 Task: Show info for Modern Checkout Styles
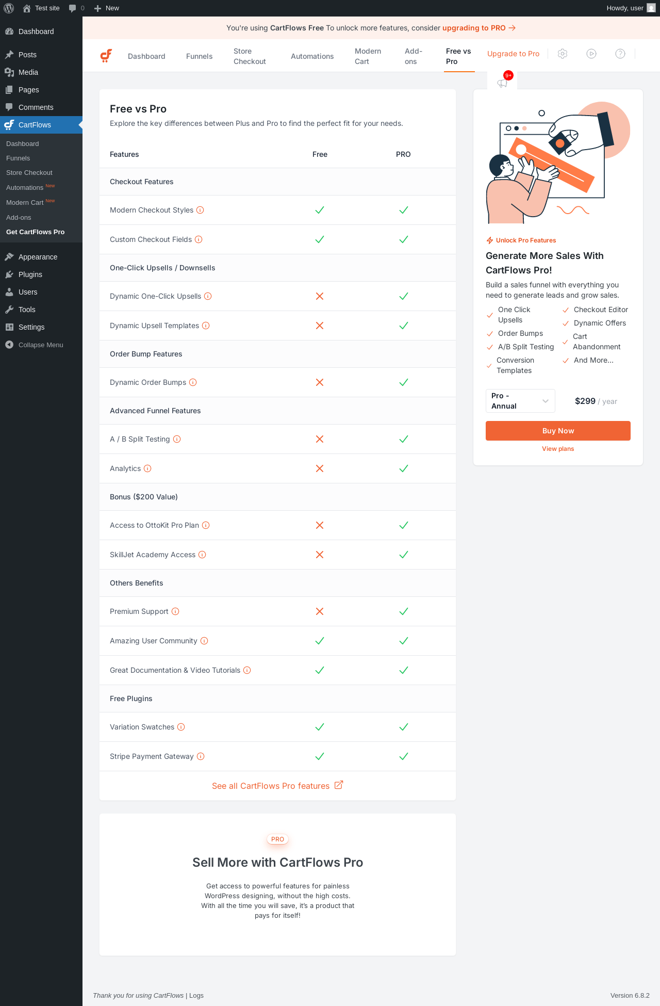pyautogui.click(x=201, y=210)
